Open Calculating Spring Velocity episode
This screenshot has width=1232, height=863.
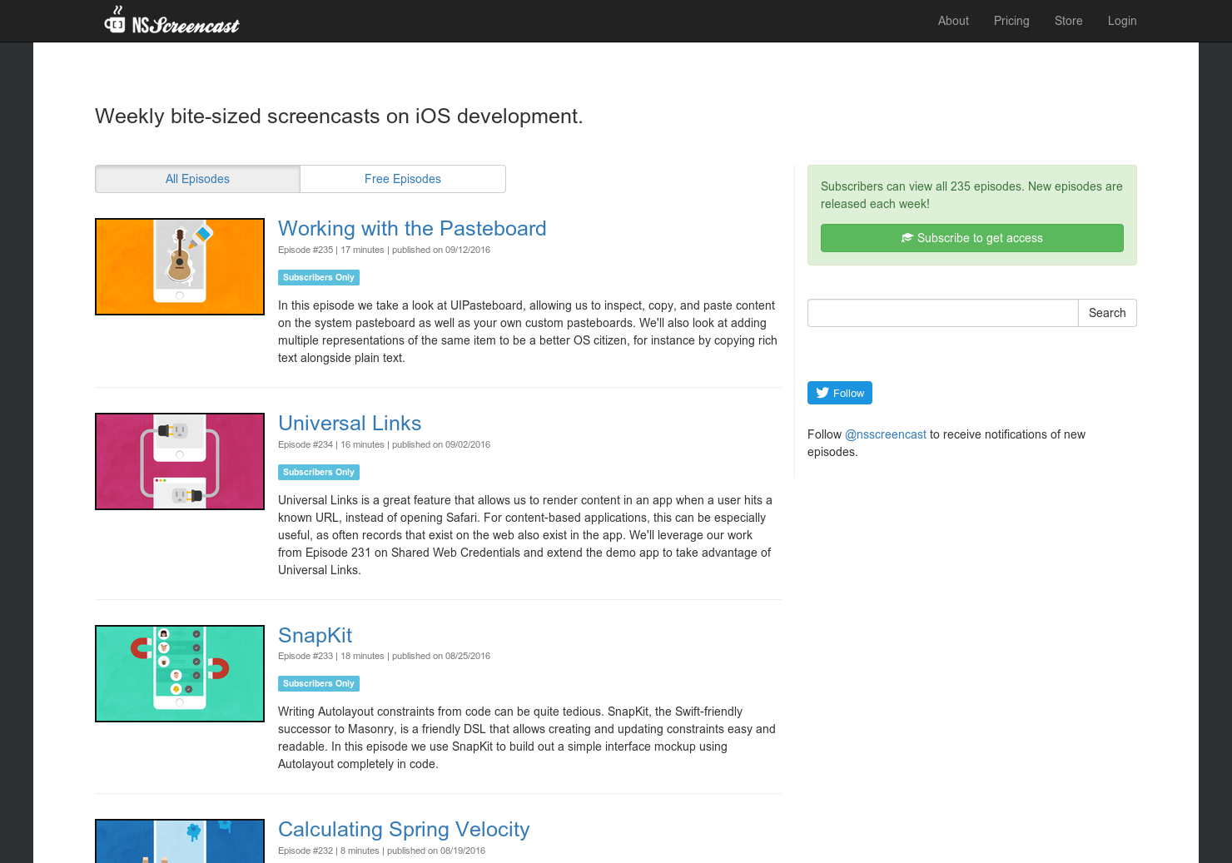(x=404, y=829)
